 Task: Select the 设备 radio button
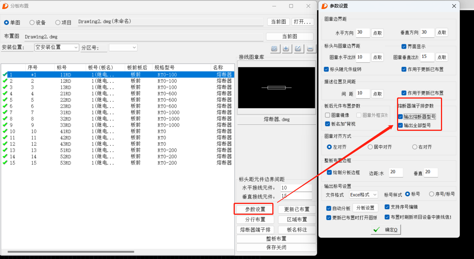(32, 22)
